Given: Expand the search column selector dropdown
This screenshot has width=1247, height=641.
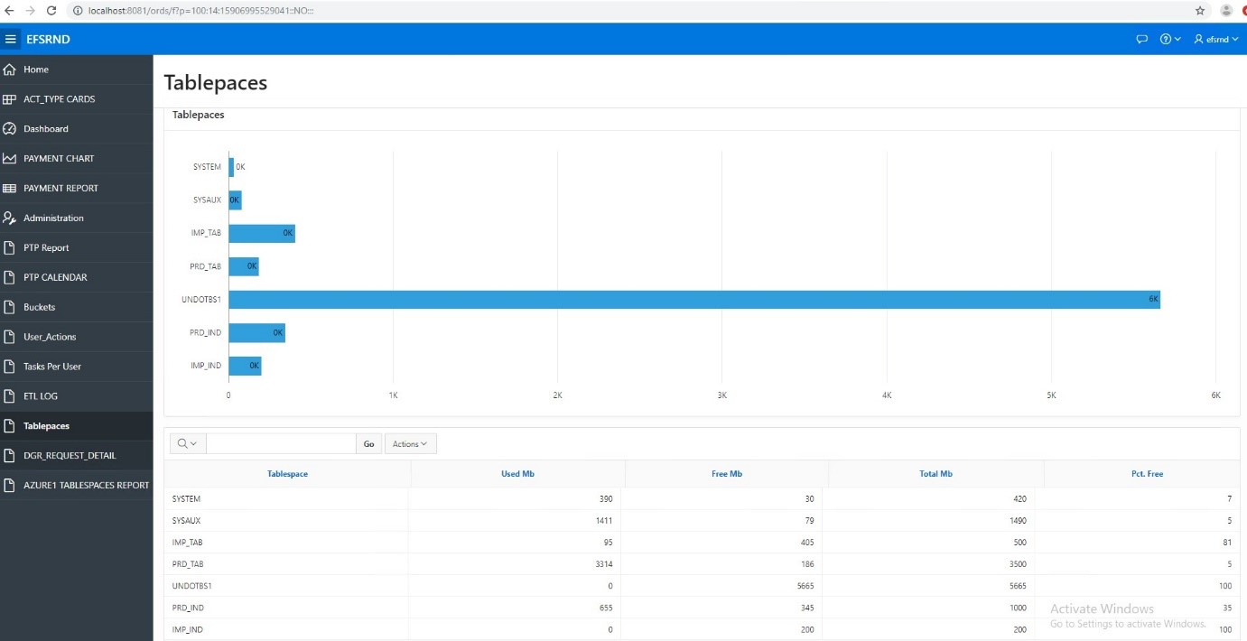Looking at the screenshot, I should tap(188, 443).
